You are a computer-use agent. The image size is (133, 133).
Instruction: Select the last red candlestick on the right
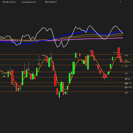point(121,59)
